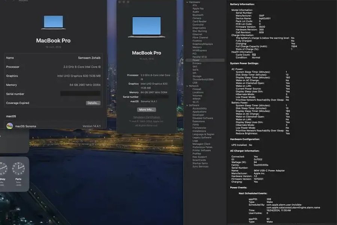Viewport: 337px width, 225px height.
Task: Select Extensions under Software
Action: 198,121
